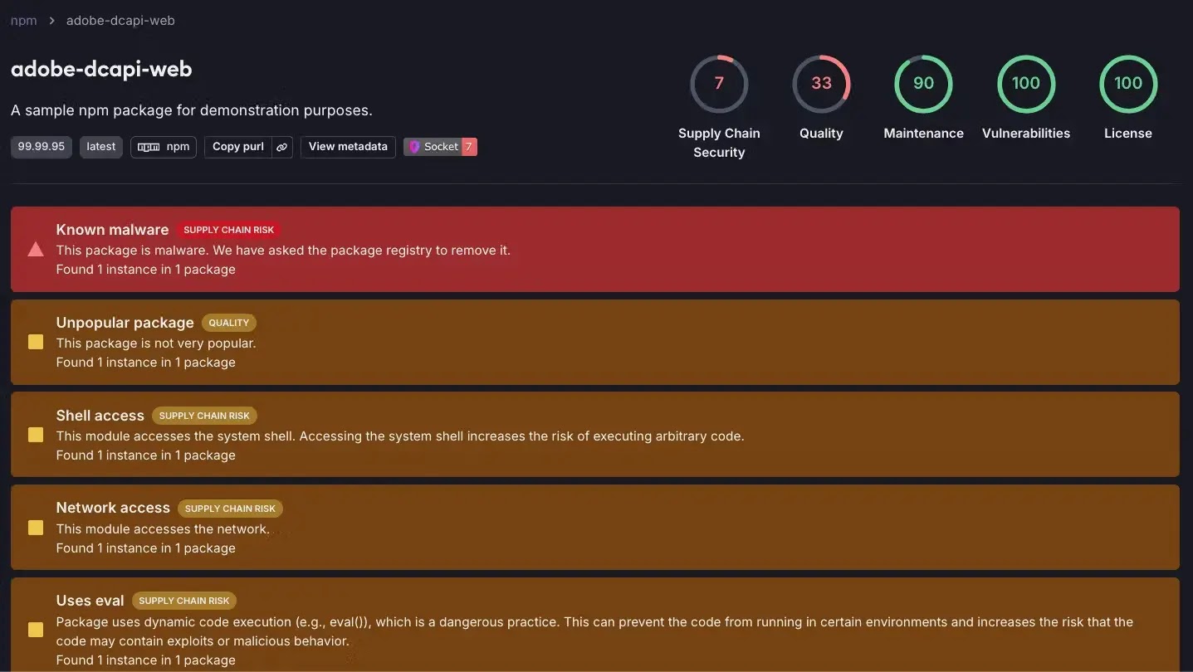
Task: Open View metadata
Action: (x=348, y=147)
